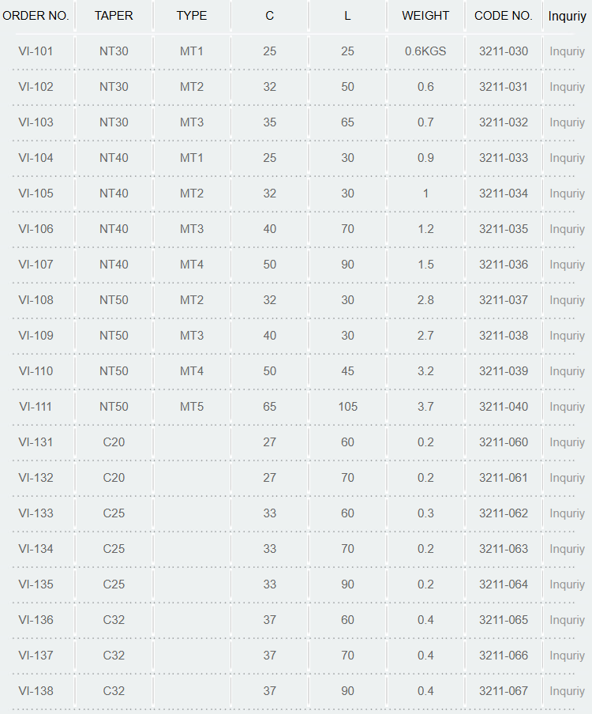This screenshot has width=592, height=714.
Task: Click Inquriy beside code 3211-062
Action: [x=567, y=513]
